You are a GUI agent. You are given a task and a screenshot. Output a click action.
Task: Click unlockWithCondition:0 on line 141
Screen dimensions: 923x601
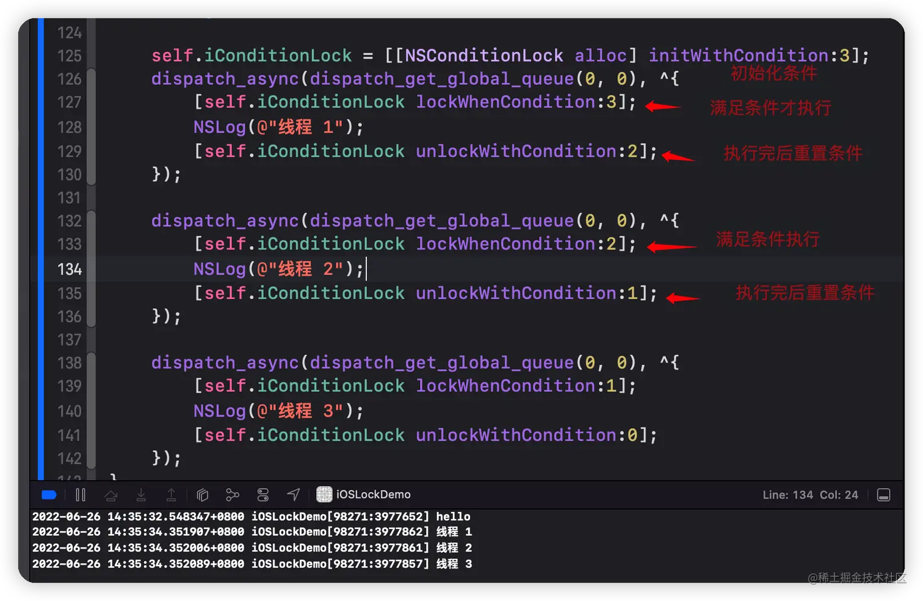coord(526,435)
